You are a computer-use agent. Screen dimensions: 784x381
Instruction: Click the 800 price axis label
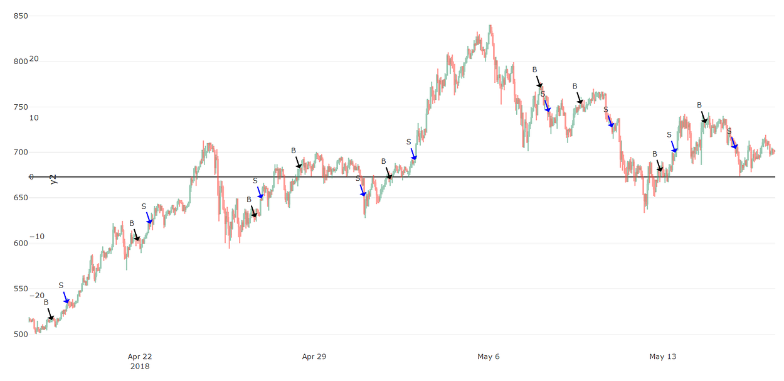point(20,61)
